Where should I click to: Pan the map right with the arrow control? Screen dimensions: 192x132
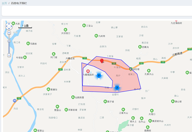click(x=12, y=26)
